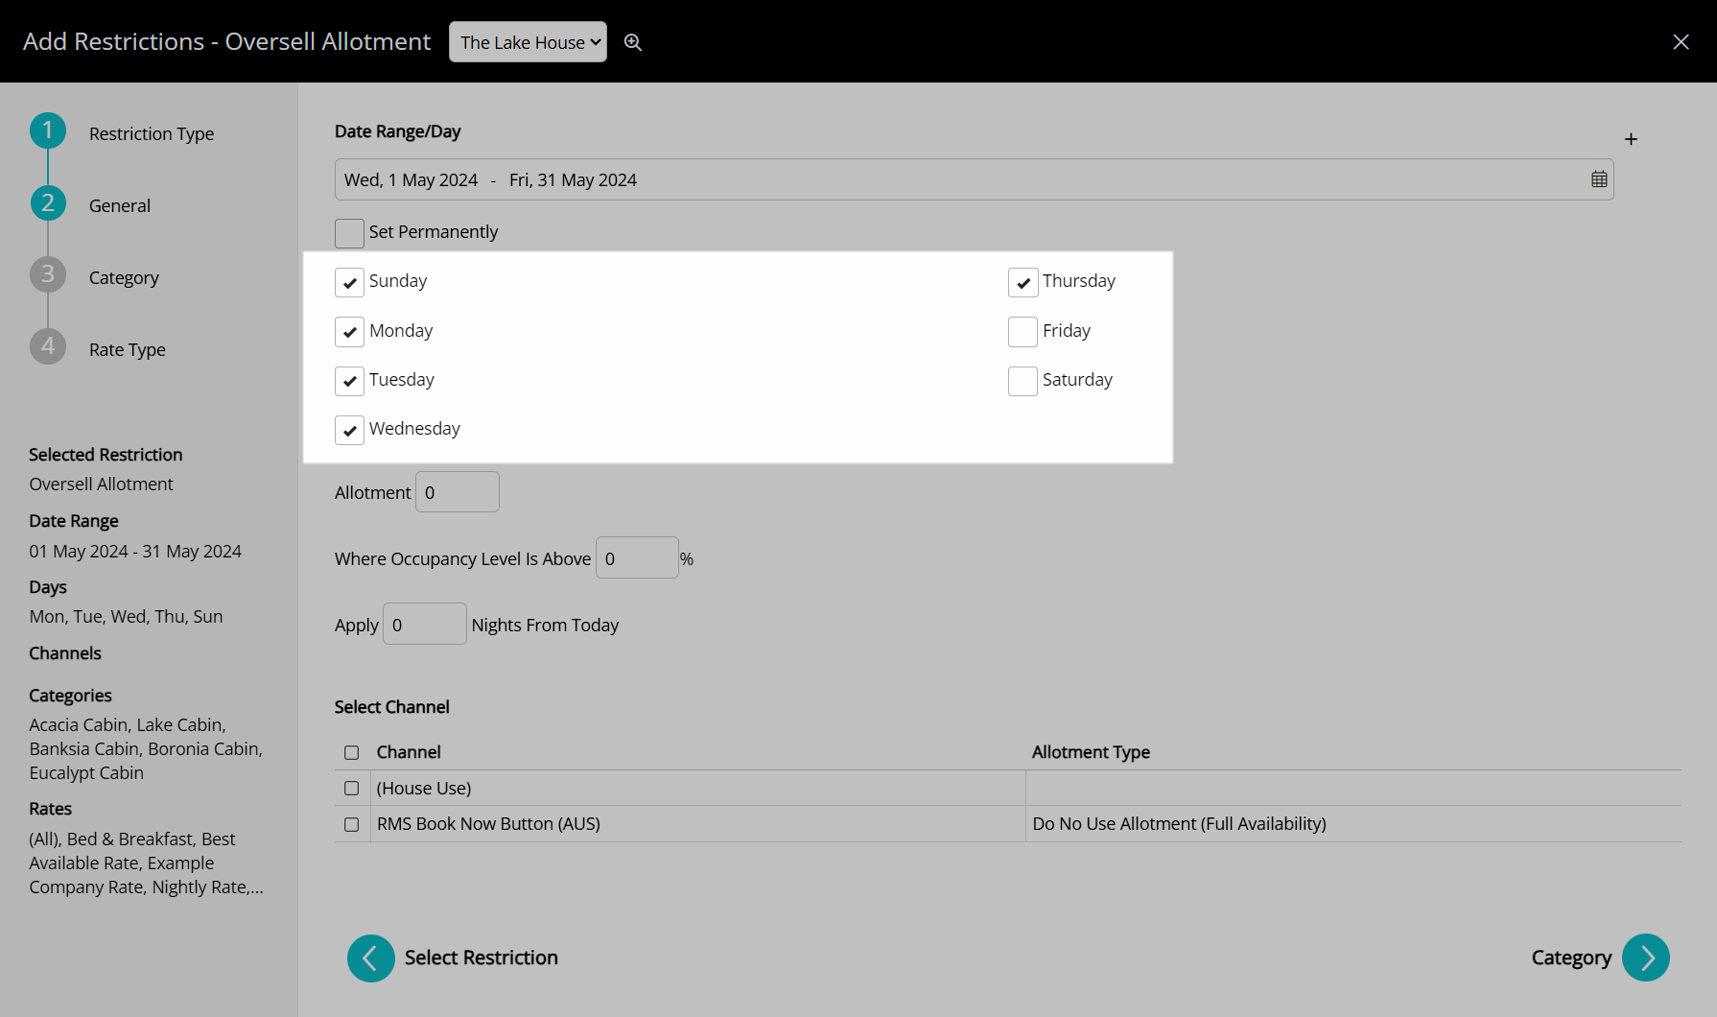Close the Add Restrictions dialog

[1681, 42]
